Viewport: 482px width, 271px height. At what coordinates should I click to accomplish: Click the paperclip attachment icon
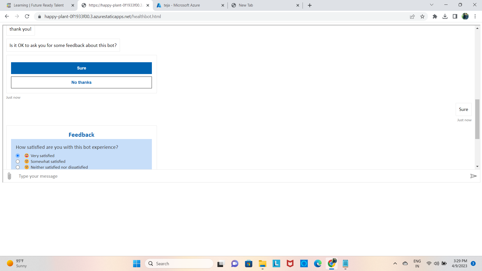9,176
